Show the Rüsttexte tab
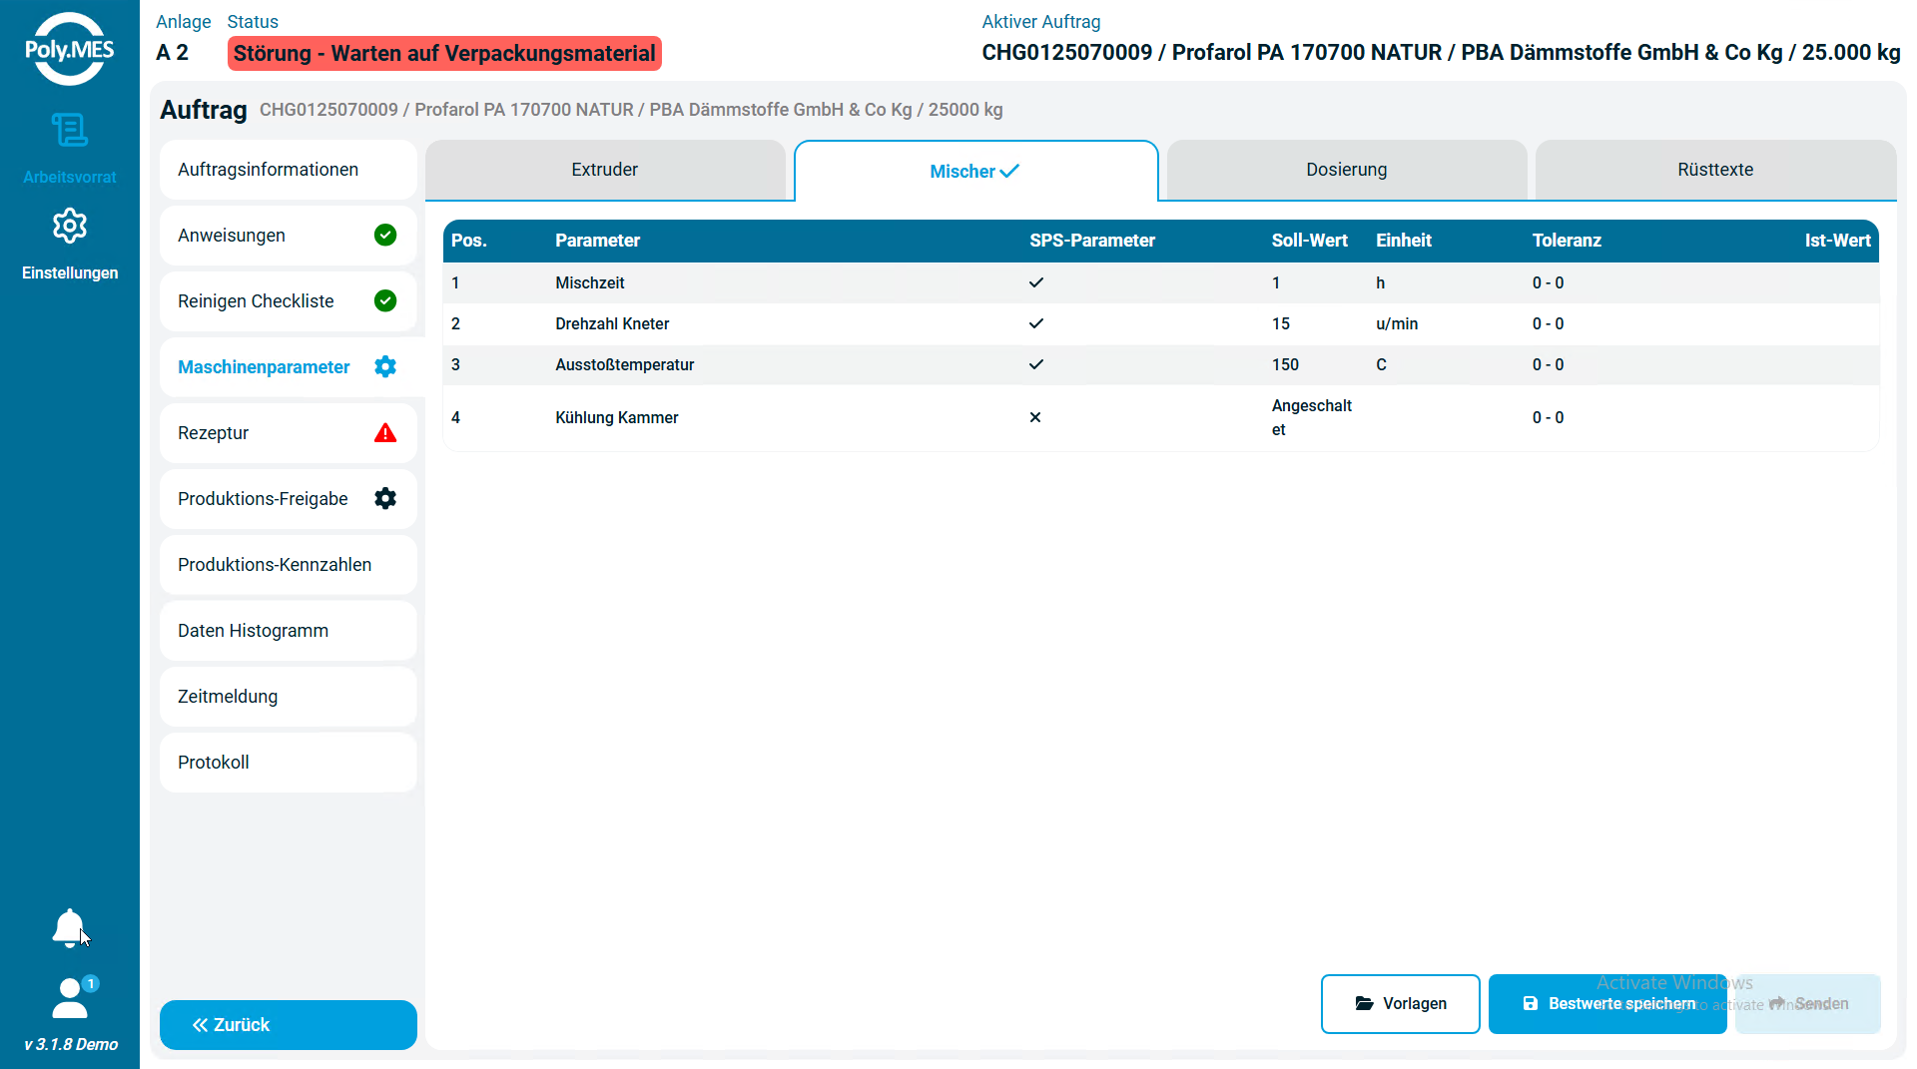 [x=1715, y=170]
